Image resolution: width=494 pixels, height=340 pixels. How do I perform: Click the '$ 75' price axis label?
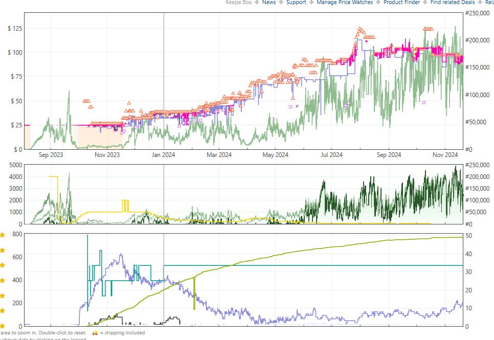coord(16,77)
